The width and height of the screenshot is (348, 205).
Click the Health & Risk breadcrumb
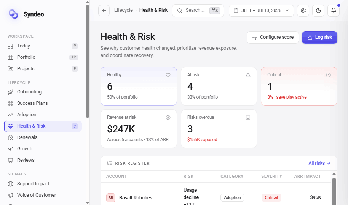153,10
